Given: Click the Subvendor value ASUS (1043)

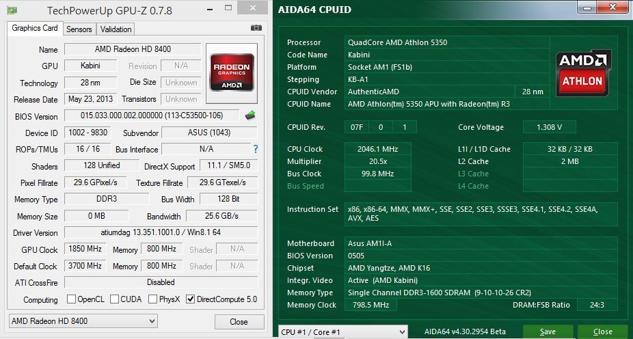Looking at the screenshot, I should coord(209,133).
